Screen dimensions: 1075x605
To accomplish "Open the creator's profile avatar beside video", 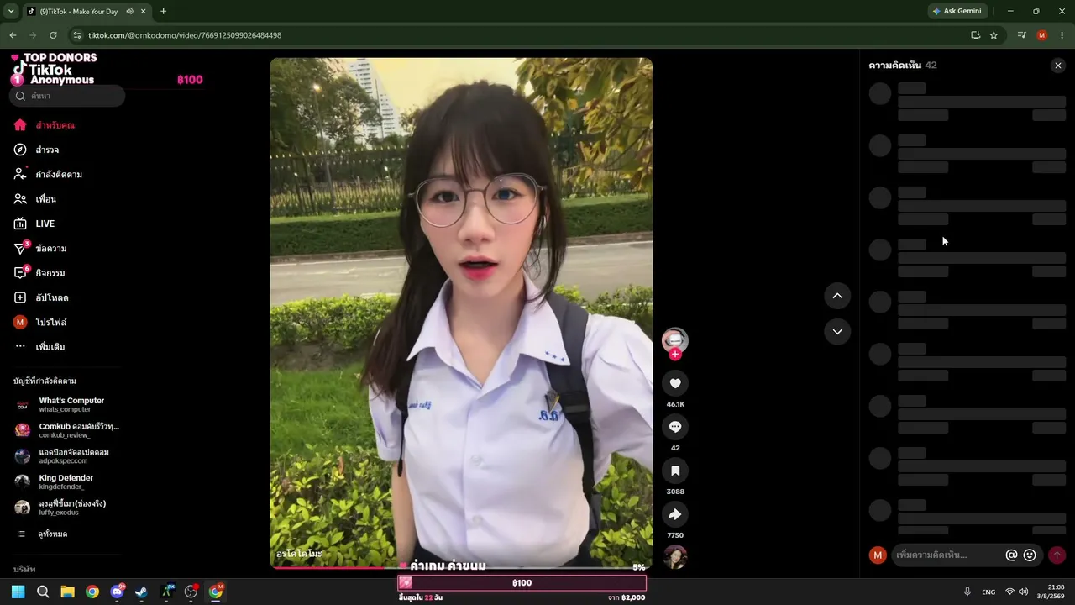I will pos(675,339).
